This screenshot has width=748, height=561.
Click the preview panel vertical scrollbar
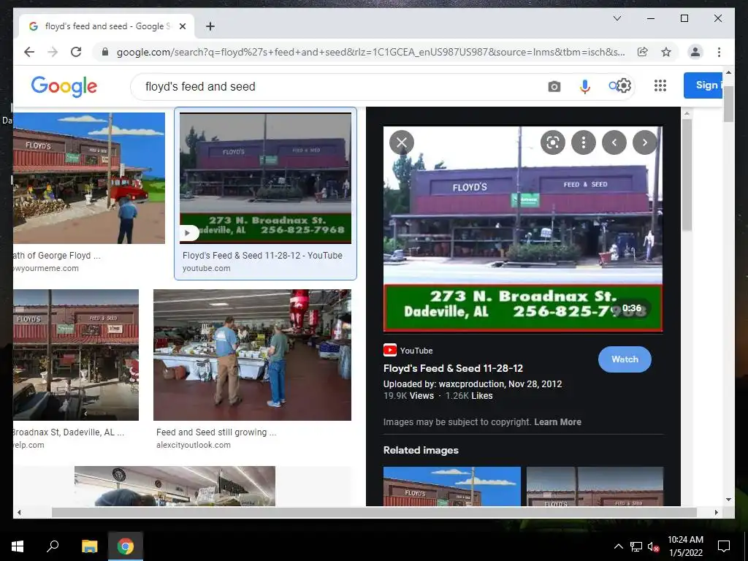687,175
